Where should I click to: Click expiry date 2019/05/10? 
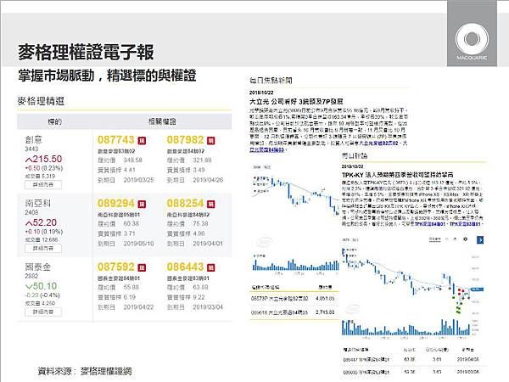pyautogui.click(x=138, y=244)
